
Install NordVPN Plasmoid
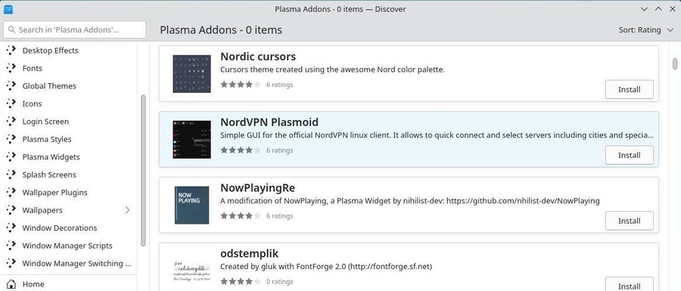pyautogui.click(x=630, y=155)
